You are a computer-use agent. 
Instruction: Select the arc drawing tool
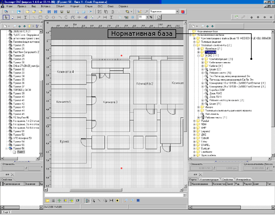[60, 18]
